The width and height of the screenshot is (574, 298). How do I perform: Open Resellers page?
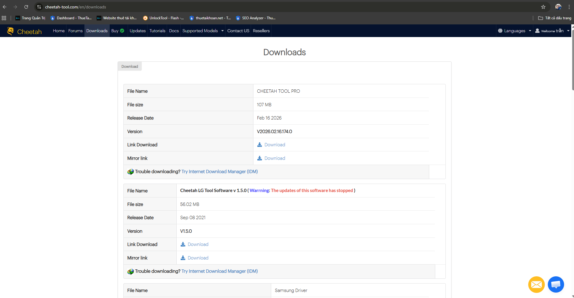[261, 31]
